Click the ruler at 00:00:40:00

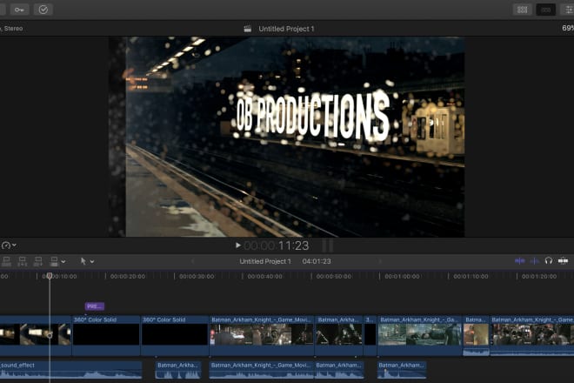(x=264, y=276)
